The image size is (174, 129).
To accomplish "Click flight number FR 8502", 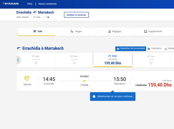I will (84, 77).
